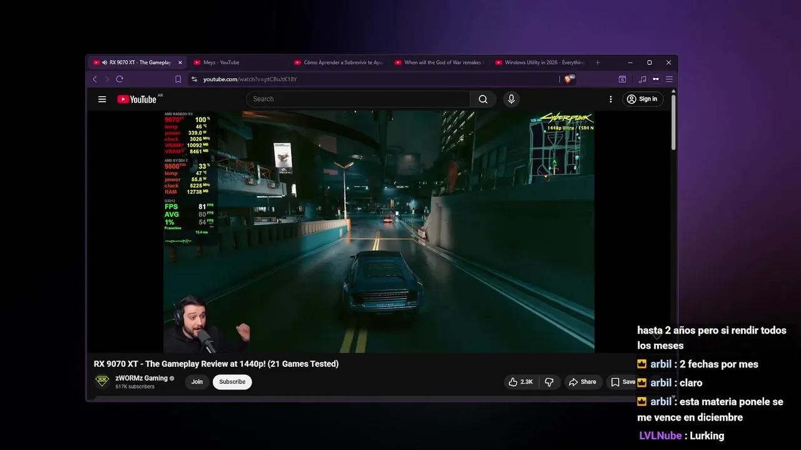
Task: Select the RX 9070 XT Gameplay tab
Action: click(x=137, y=62)
